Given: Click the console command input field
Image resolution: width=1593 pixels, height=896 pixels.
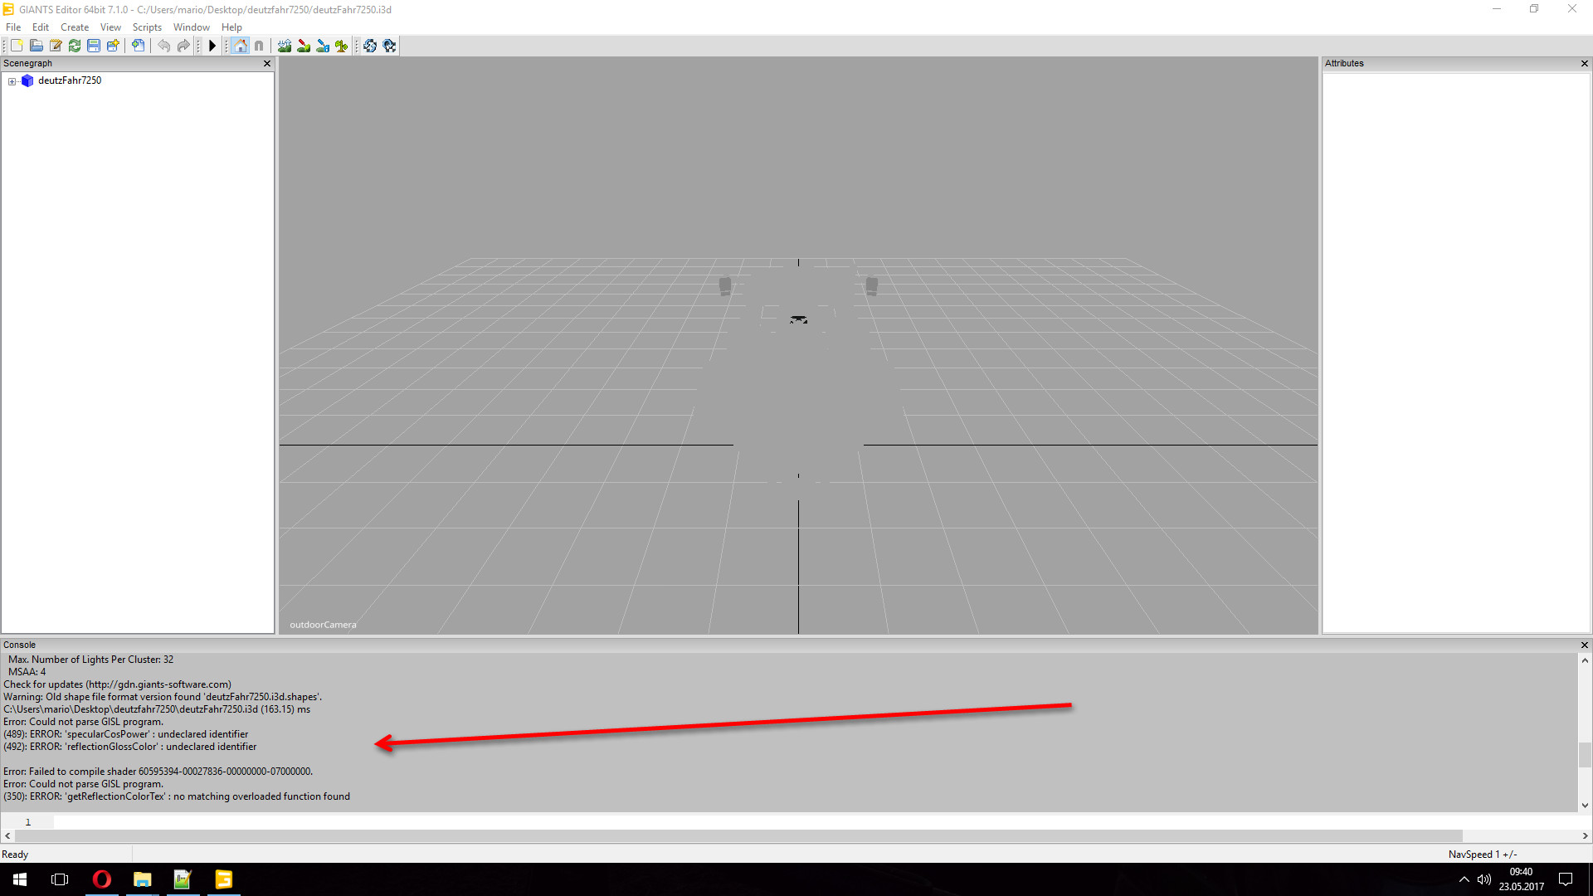Looking at the screenshot, I should [x=747, y=821].
